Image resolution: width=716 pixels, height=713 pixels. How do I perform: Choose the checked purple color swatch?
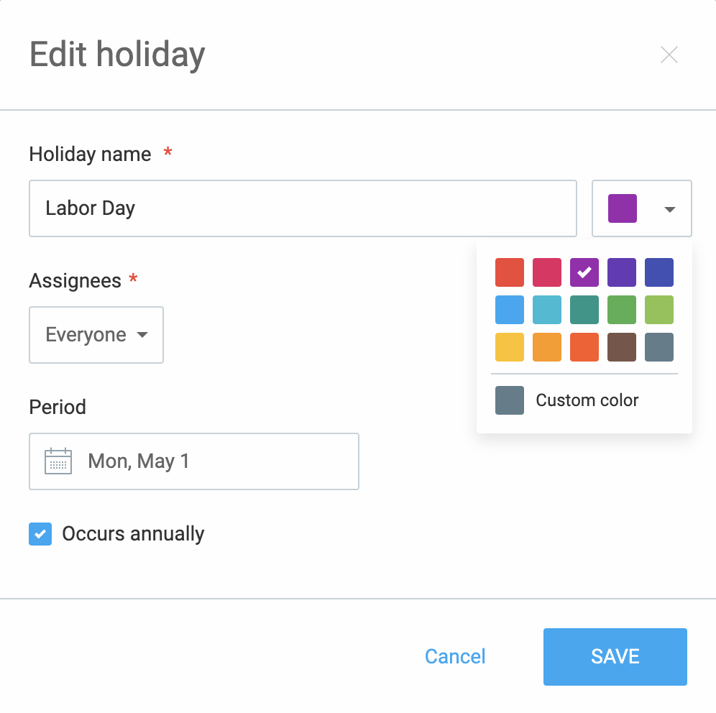pyautogui.click(x=584, y=272)
